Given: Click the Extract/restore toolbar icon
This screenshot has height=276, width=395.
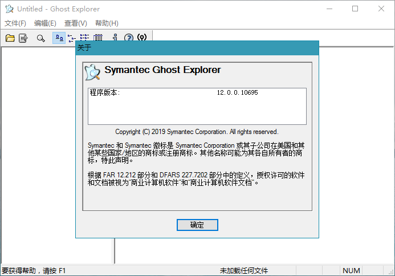Looking at the screenshot, I should click(23, 38).
